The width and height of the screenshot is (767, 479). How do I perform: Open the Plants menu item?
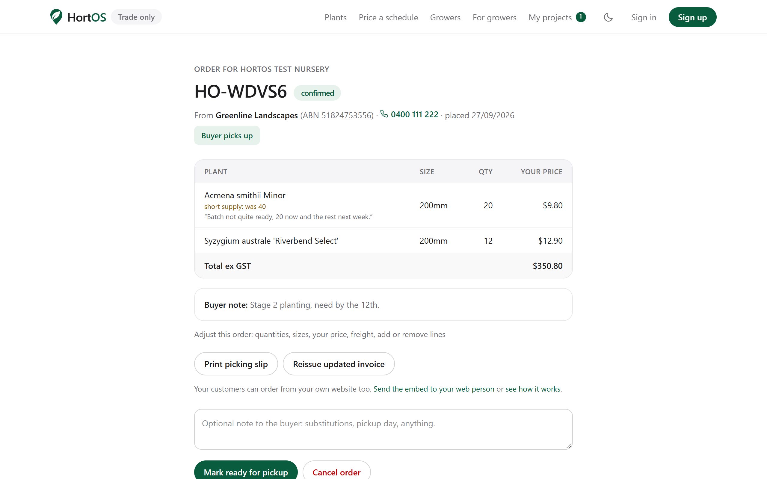tap(335, 17)
